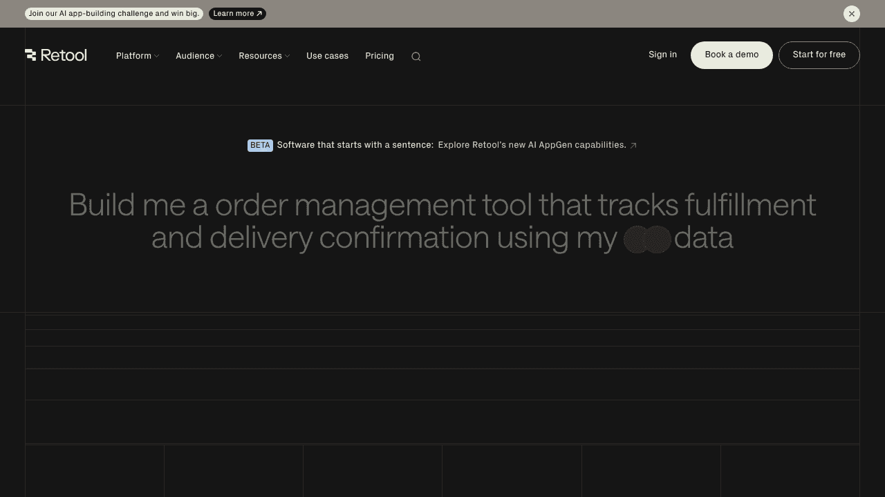885x497 pixels.
Task: Click Learn more in the banner
Action: (x=237, y=14)
